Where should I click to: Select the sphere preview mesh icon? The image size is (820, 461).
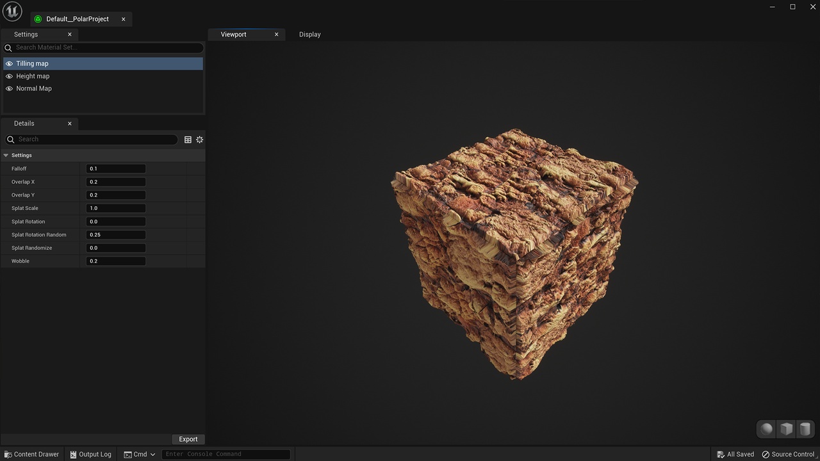click(x=767, y=429)
